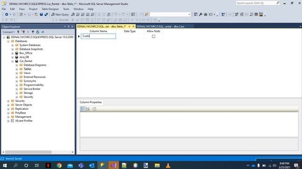Open the Connect dropdown in Object Explorer

pos(8,32)
